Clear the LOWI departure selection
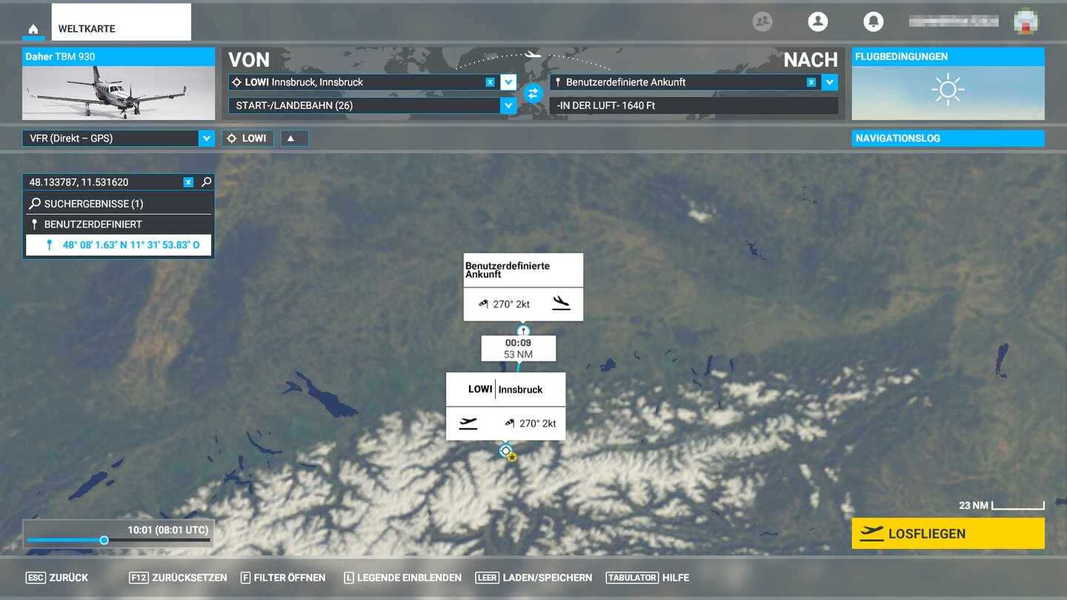This screenshot has height=600, width=1067. tap(490, 82)
